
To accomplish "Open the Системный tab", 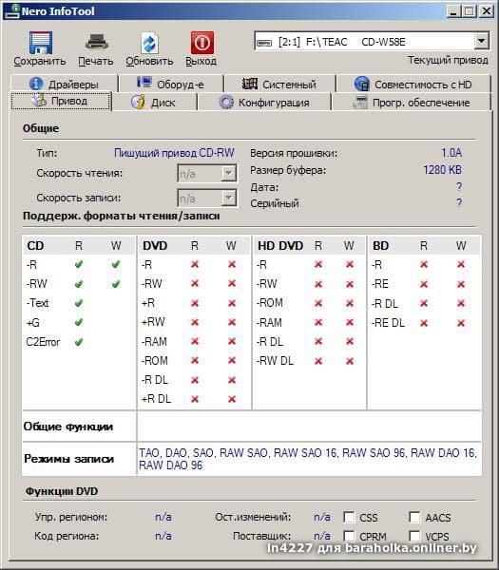I will [279, 84].
